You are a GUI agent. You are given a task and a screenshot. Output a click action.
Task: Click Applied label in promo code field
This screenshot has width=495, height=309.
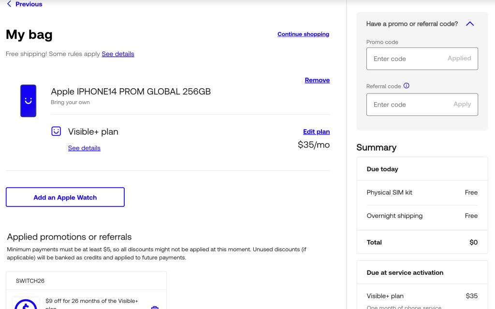point(459,58)
